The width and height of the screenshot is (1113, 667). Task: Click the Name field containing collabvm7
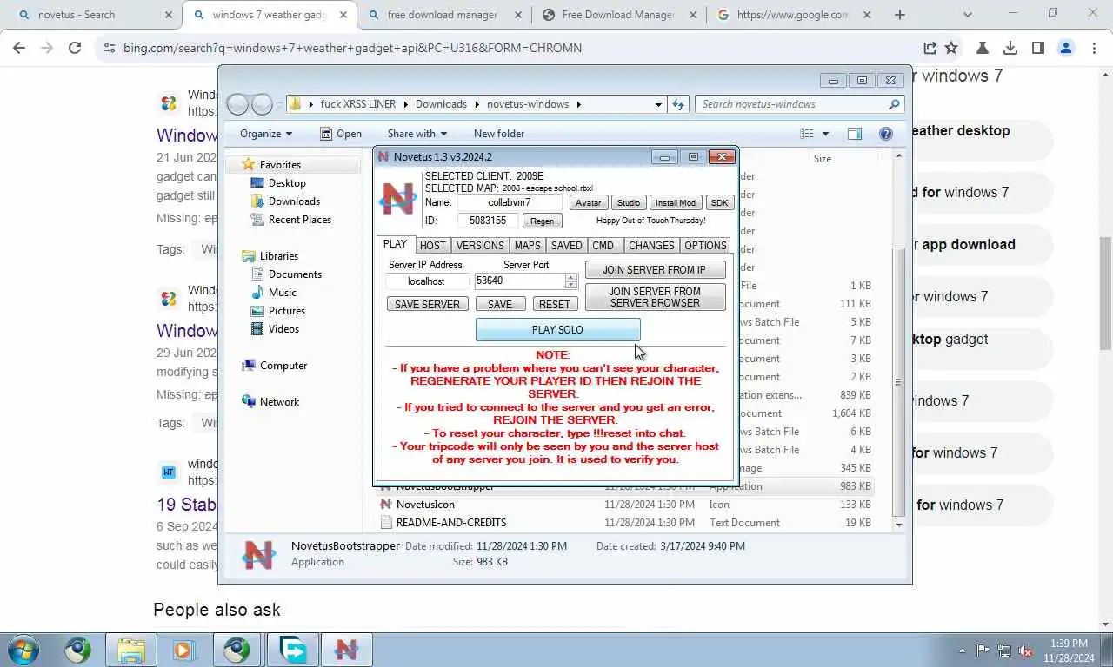coord(510,202)
